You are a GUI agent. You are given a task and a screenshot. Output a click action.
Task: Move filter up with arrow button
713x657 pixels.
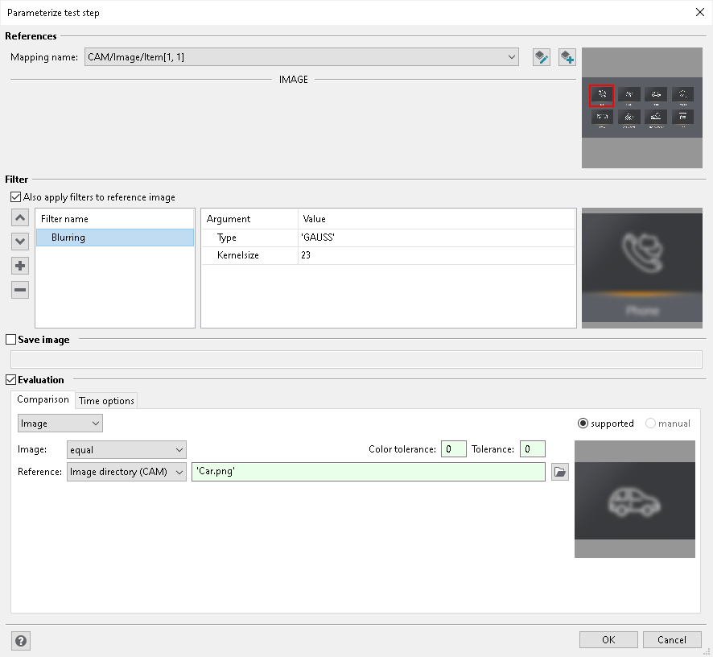[20, 218]
